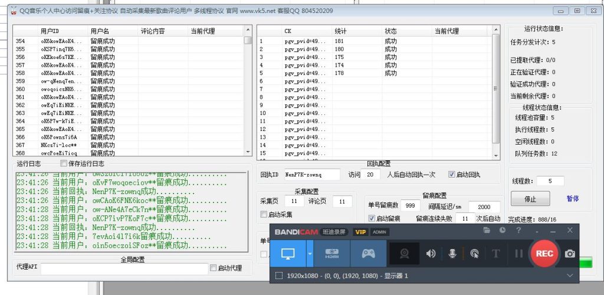Tick the 启动采集 checkbox

click(264, 214)
